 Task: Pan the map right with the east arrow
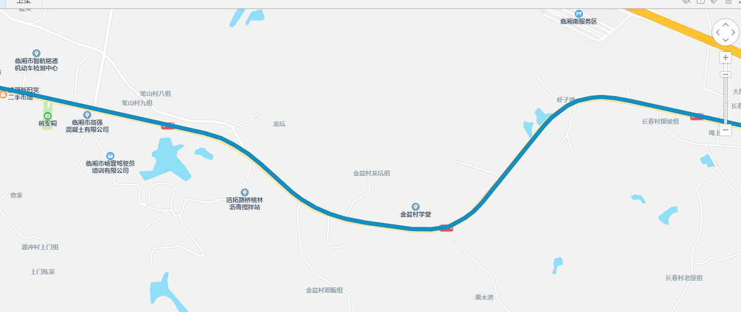pos(734,32)
